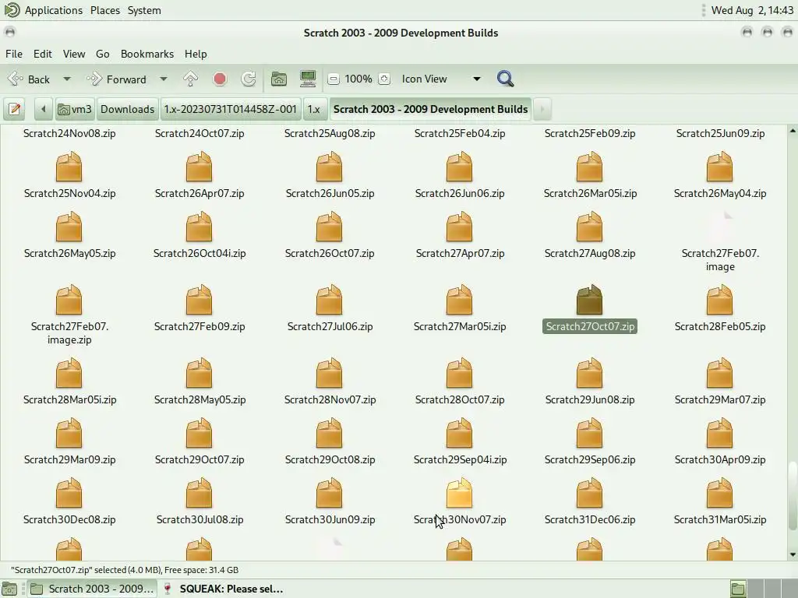Open the Places menu in top panel
This screenshot has height=598, width=798.
click(105, 10)
